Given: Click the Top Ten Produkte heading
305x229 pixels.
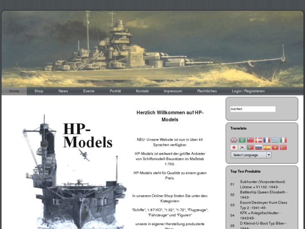Looking at the screenshot, I should pyautogui.click(x=245, y=171).
